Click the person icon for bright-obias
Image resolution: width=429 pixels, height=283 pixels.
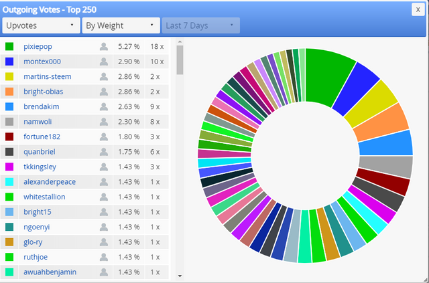coord(104,92)
